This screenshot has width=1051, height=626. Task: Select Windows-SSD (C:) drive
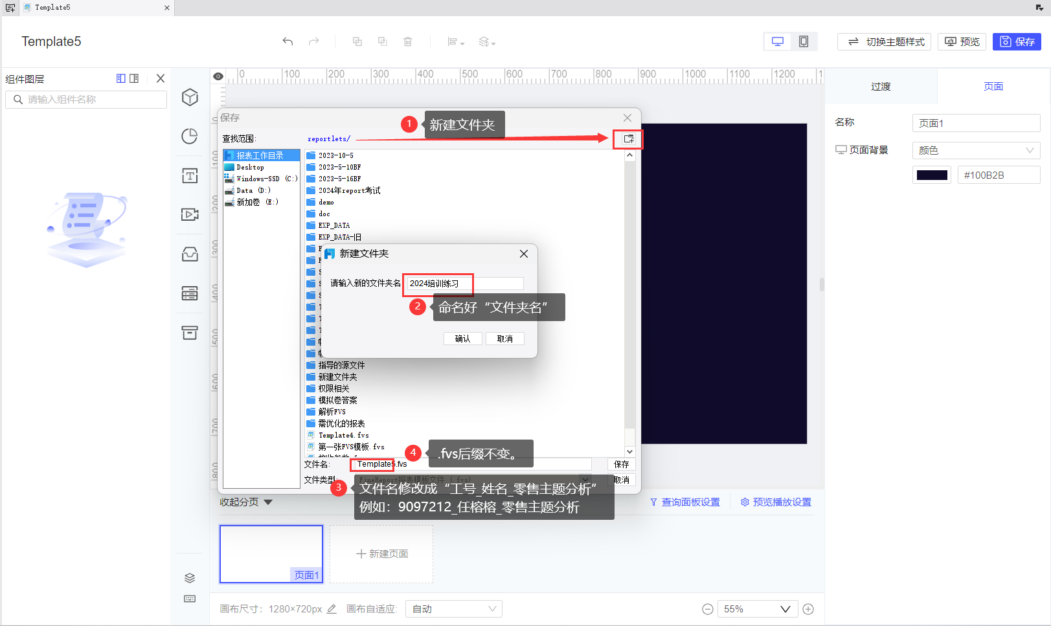pyautogui.click(x=261, y=179)
